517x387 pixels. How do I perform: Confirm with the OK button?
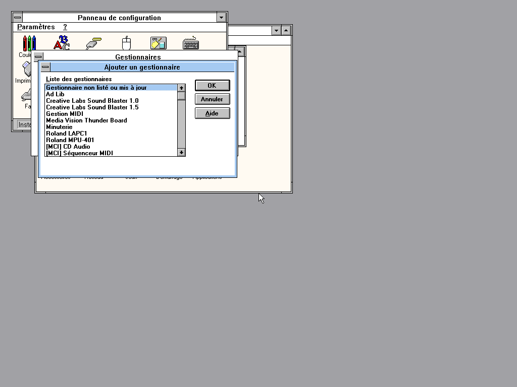213,86
